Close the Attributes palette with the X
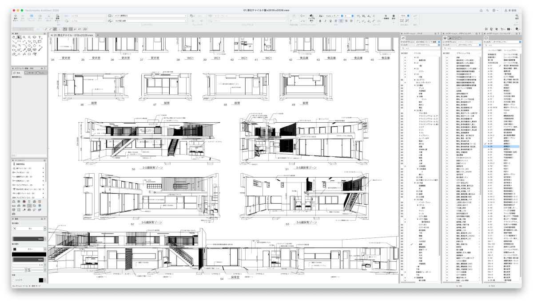This screenshot has height=303, width=533. click(x=13, y=219)
